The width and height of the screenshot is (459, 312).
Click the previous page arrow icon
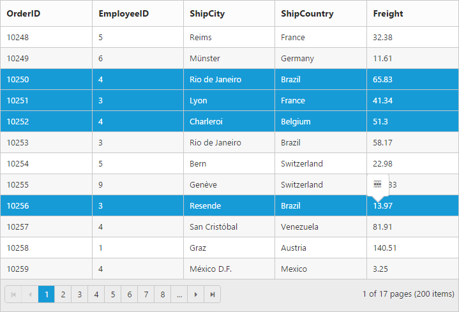(29, 294)
